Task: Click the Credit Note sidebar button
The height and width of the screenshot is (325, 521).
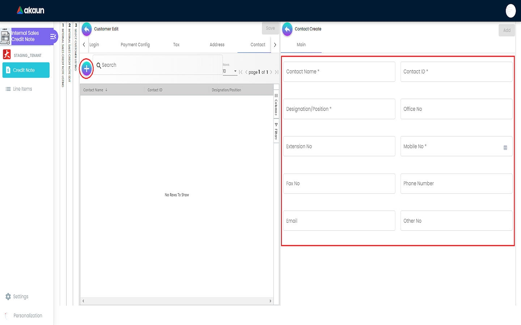Action: (x=26, y=70)
